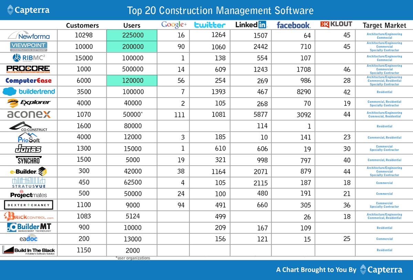Click the user organizations footnote under Users

pyautogui.click(x=132, y=258)
